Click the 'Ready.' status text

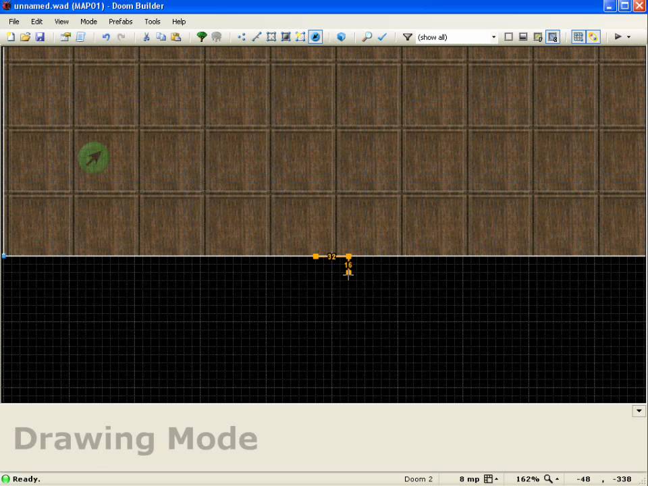pyautogui.click(x=26, y=479)
